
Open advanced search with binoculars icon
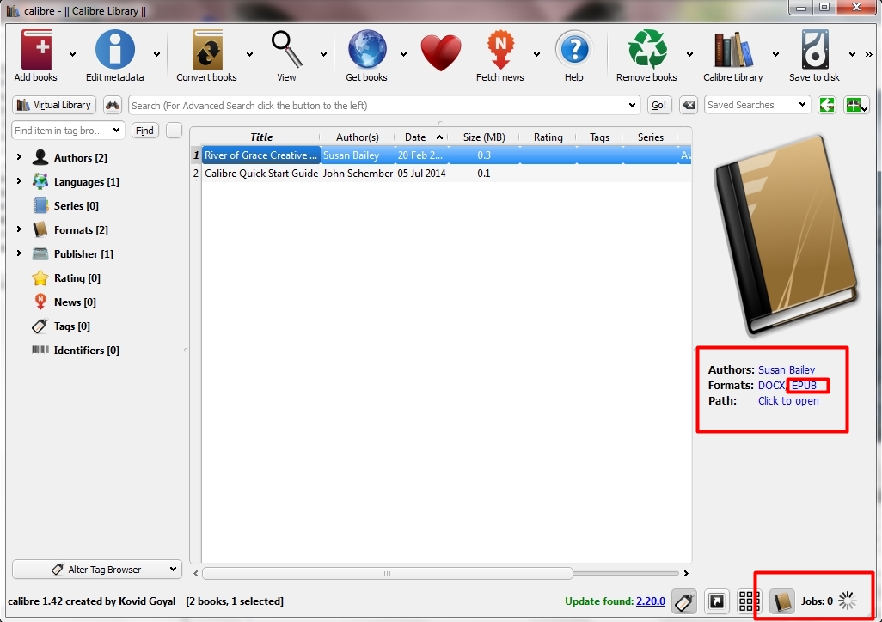[113, 106]
